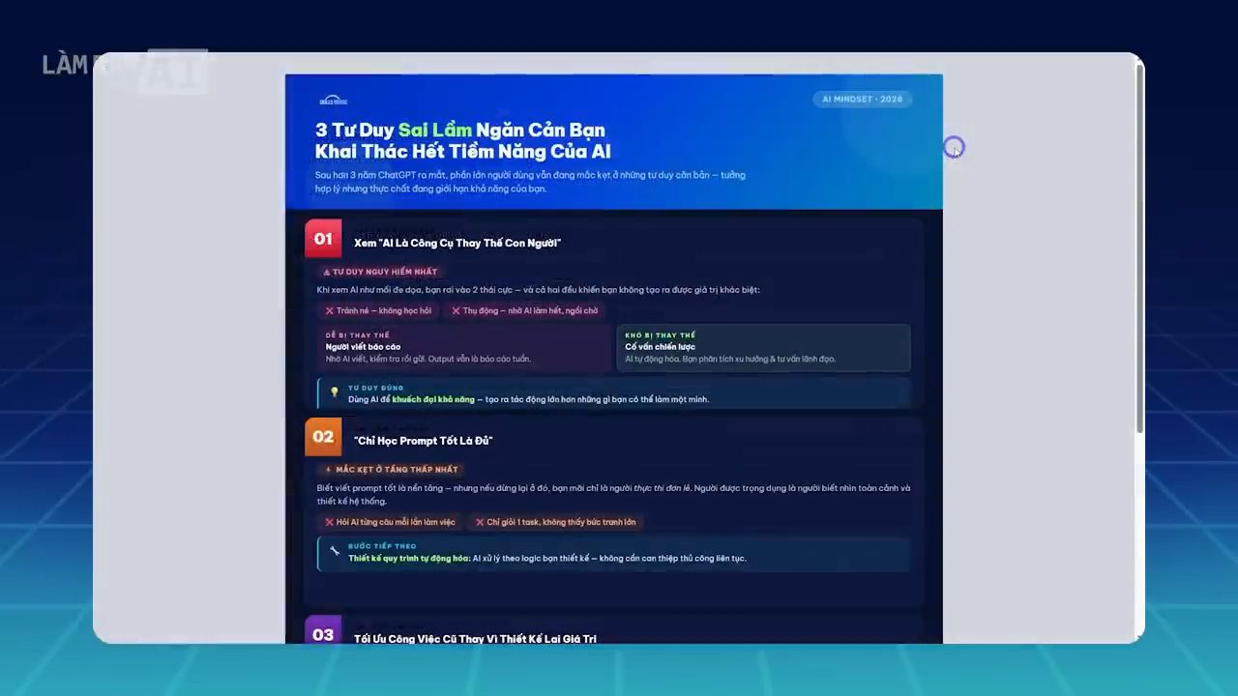The height and width of the screenshot is (696, 1238).
Task: Click the lightbulb icon in Tư Duy Đúng box
Action: (335, 392)
